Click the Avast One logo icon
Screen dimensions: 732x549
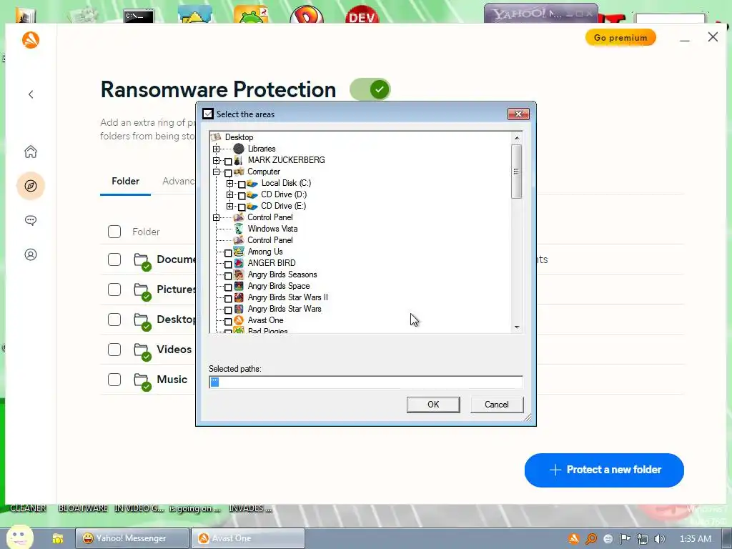pyautogui.click(x=31, y=40)
